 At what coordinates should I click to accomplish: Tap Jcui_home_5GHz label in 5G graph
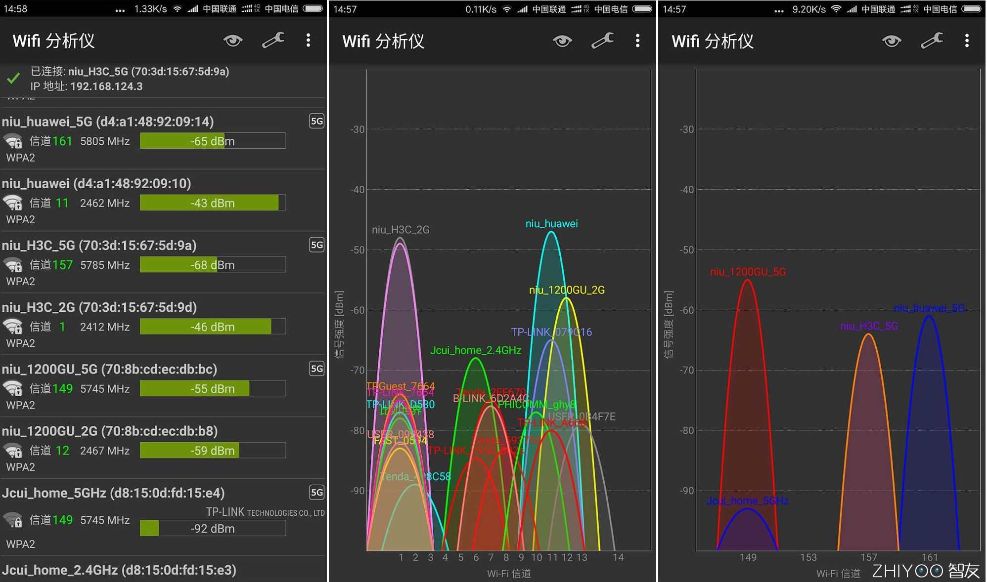[747, 501]
